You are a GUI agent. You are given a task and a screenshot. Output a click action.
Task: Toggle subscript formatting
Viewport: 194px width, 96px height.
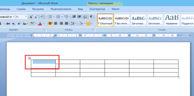point(14,24)
